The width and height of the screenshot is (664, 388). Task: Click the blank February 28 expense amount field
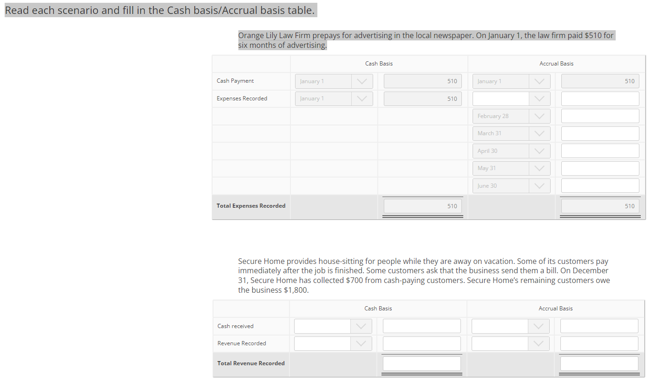600,116
